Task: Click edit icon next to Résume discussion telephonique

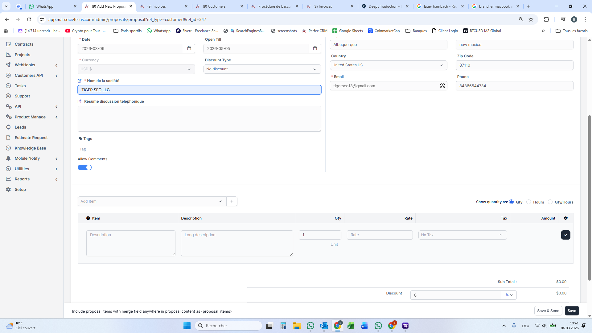Action: click(x=80, y=101)
